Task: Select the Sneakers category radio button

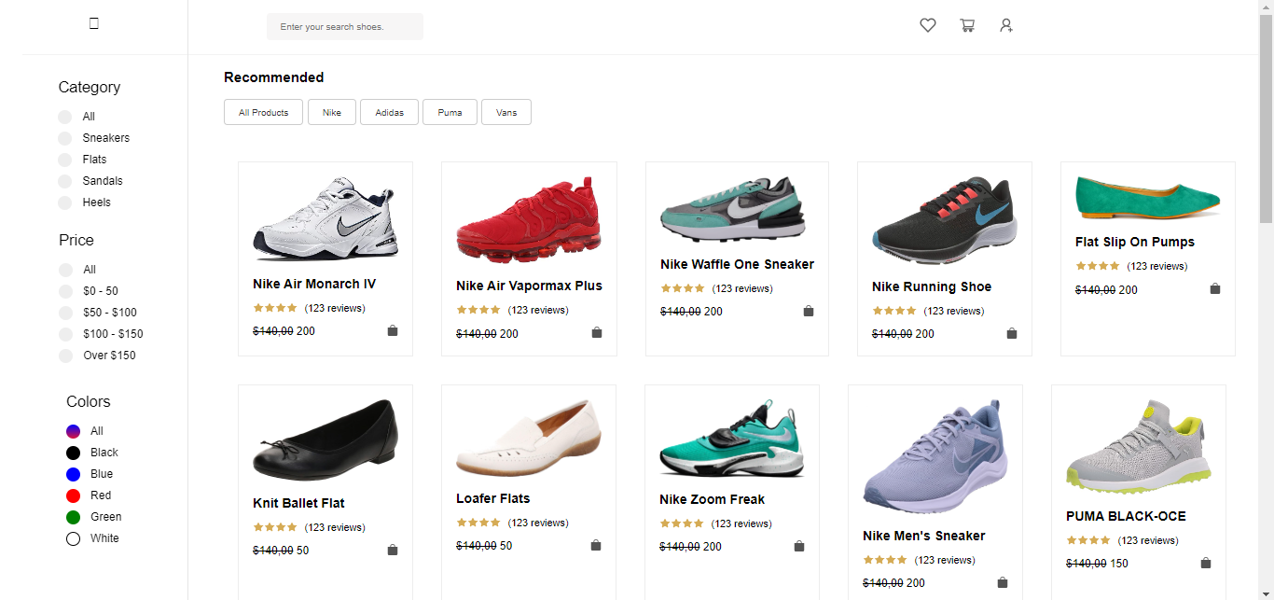Action: pos(65,138)
